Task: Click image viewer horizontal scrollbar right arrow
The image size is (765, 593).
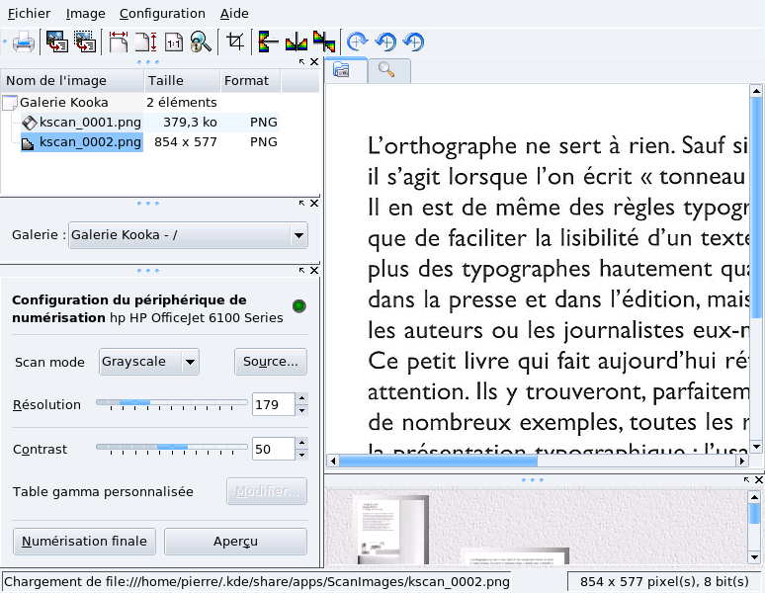Action: pyautogui.click(x=742, y=461)
